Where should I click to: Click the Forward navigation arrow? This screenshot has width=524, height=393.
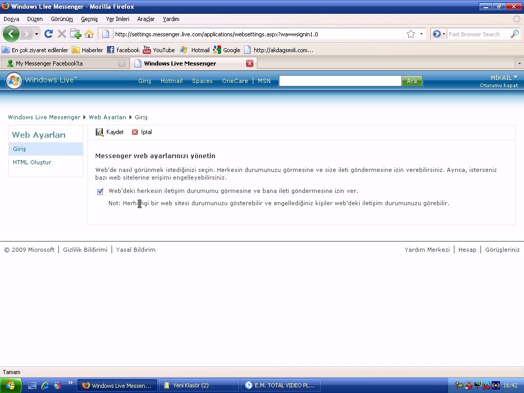(26, 34)
